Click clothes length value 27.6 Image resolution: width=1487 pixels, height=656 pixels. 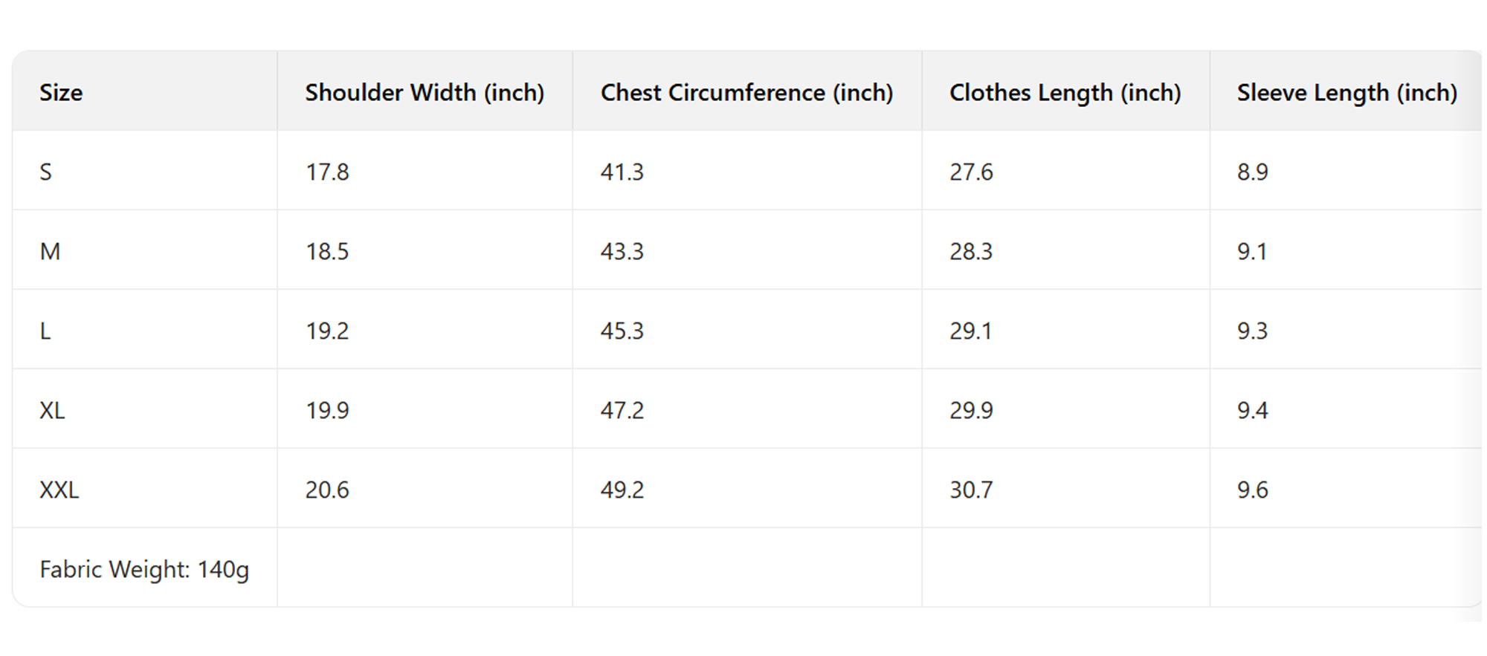click(971, 172)
